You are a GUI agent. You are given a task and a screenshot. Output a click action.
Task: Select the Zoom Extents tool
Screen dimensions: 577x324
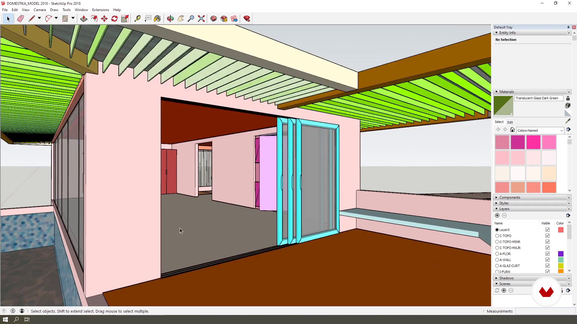201,19
